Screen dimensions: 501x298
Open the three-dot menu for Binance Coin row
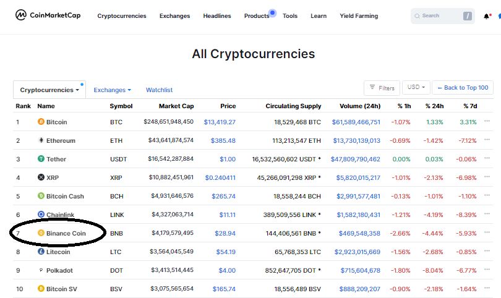[x=487, y=232]
